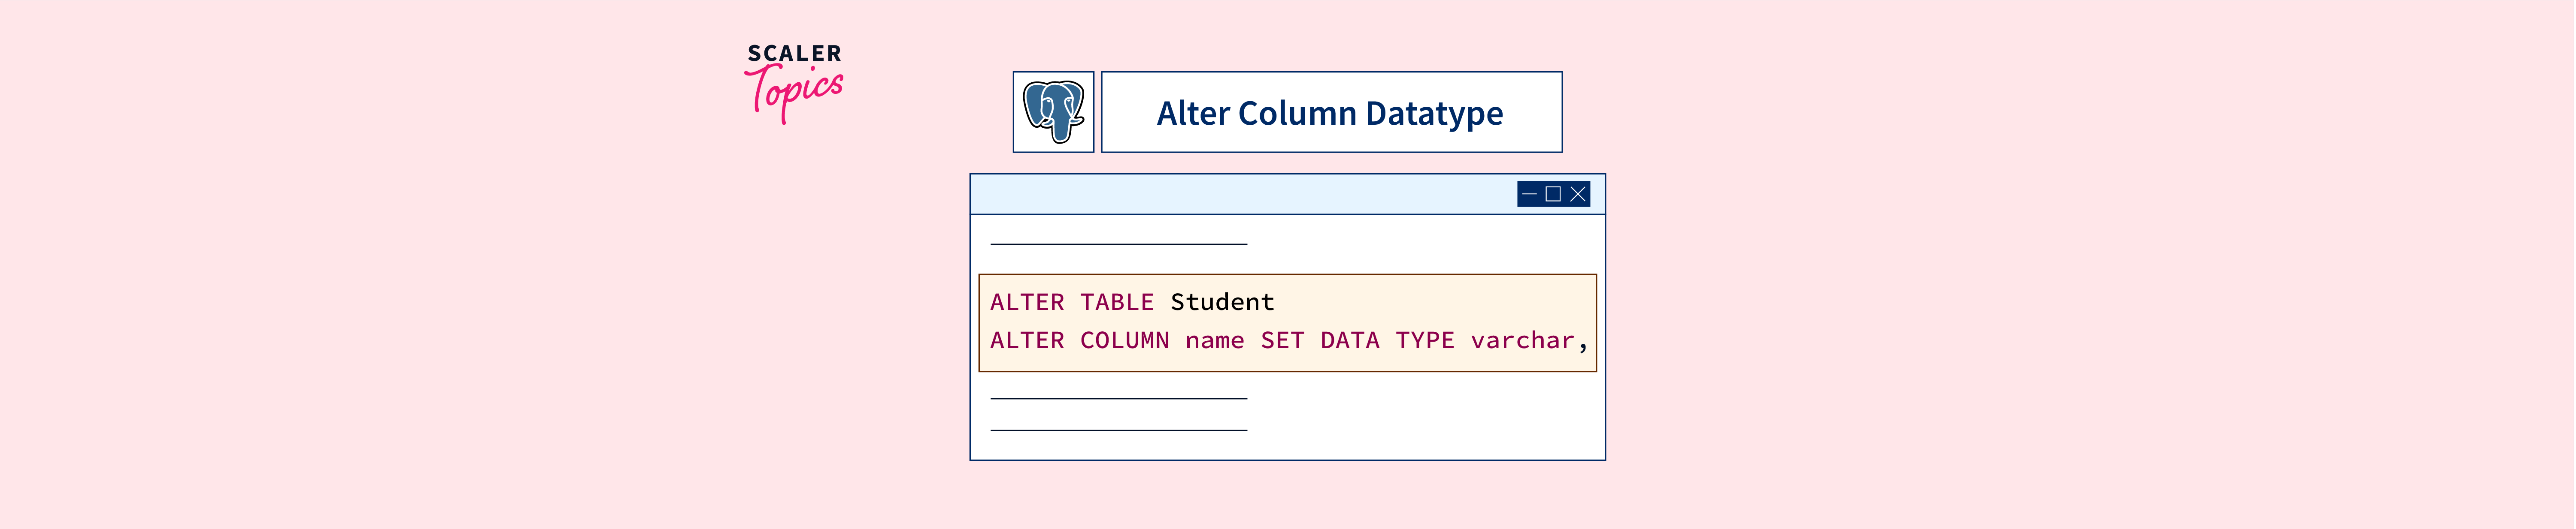This screenshot has width=2576, height=529.
Task: Maximize the illustrated code window
Action: tap(1553, 195)
